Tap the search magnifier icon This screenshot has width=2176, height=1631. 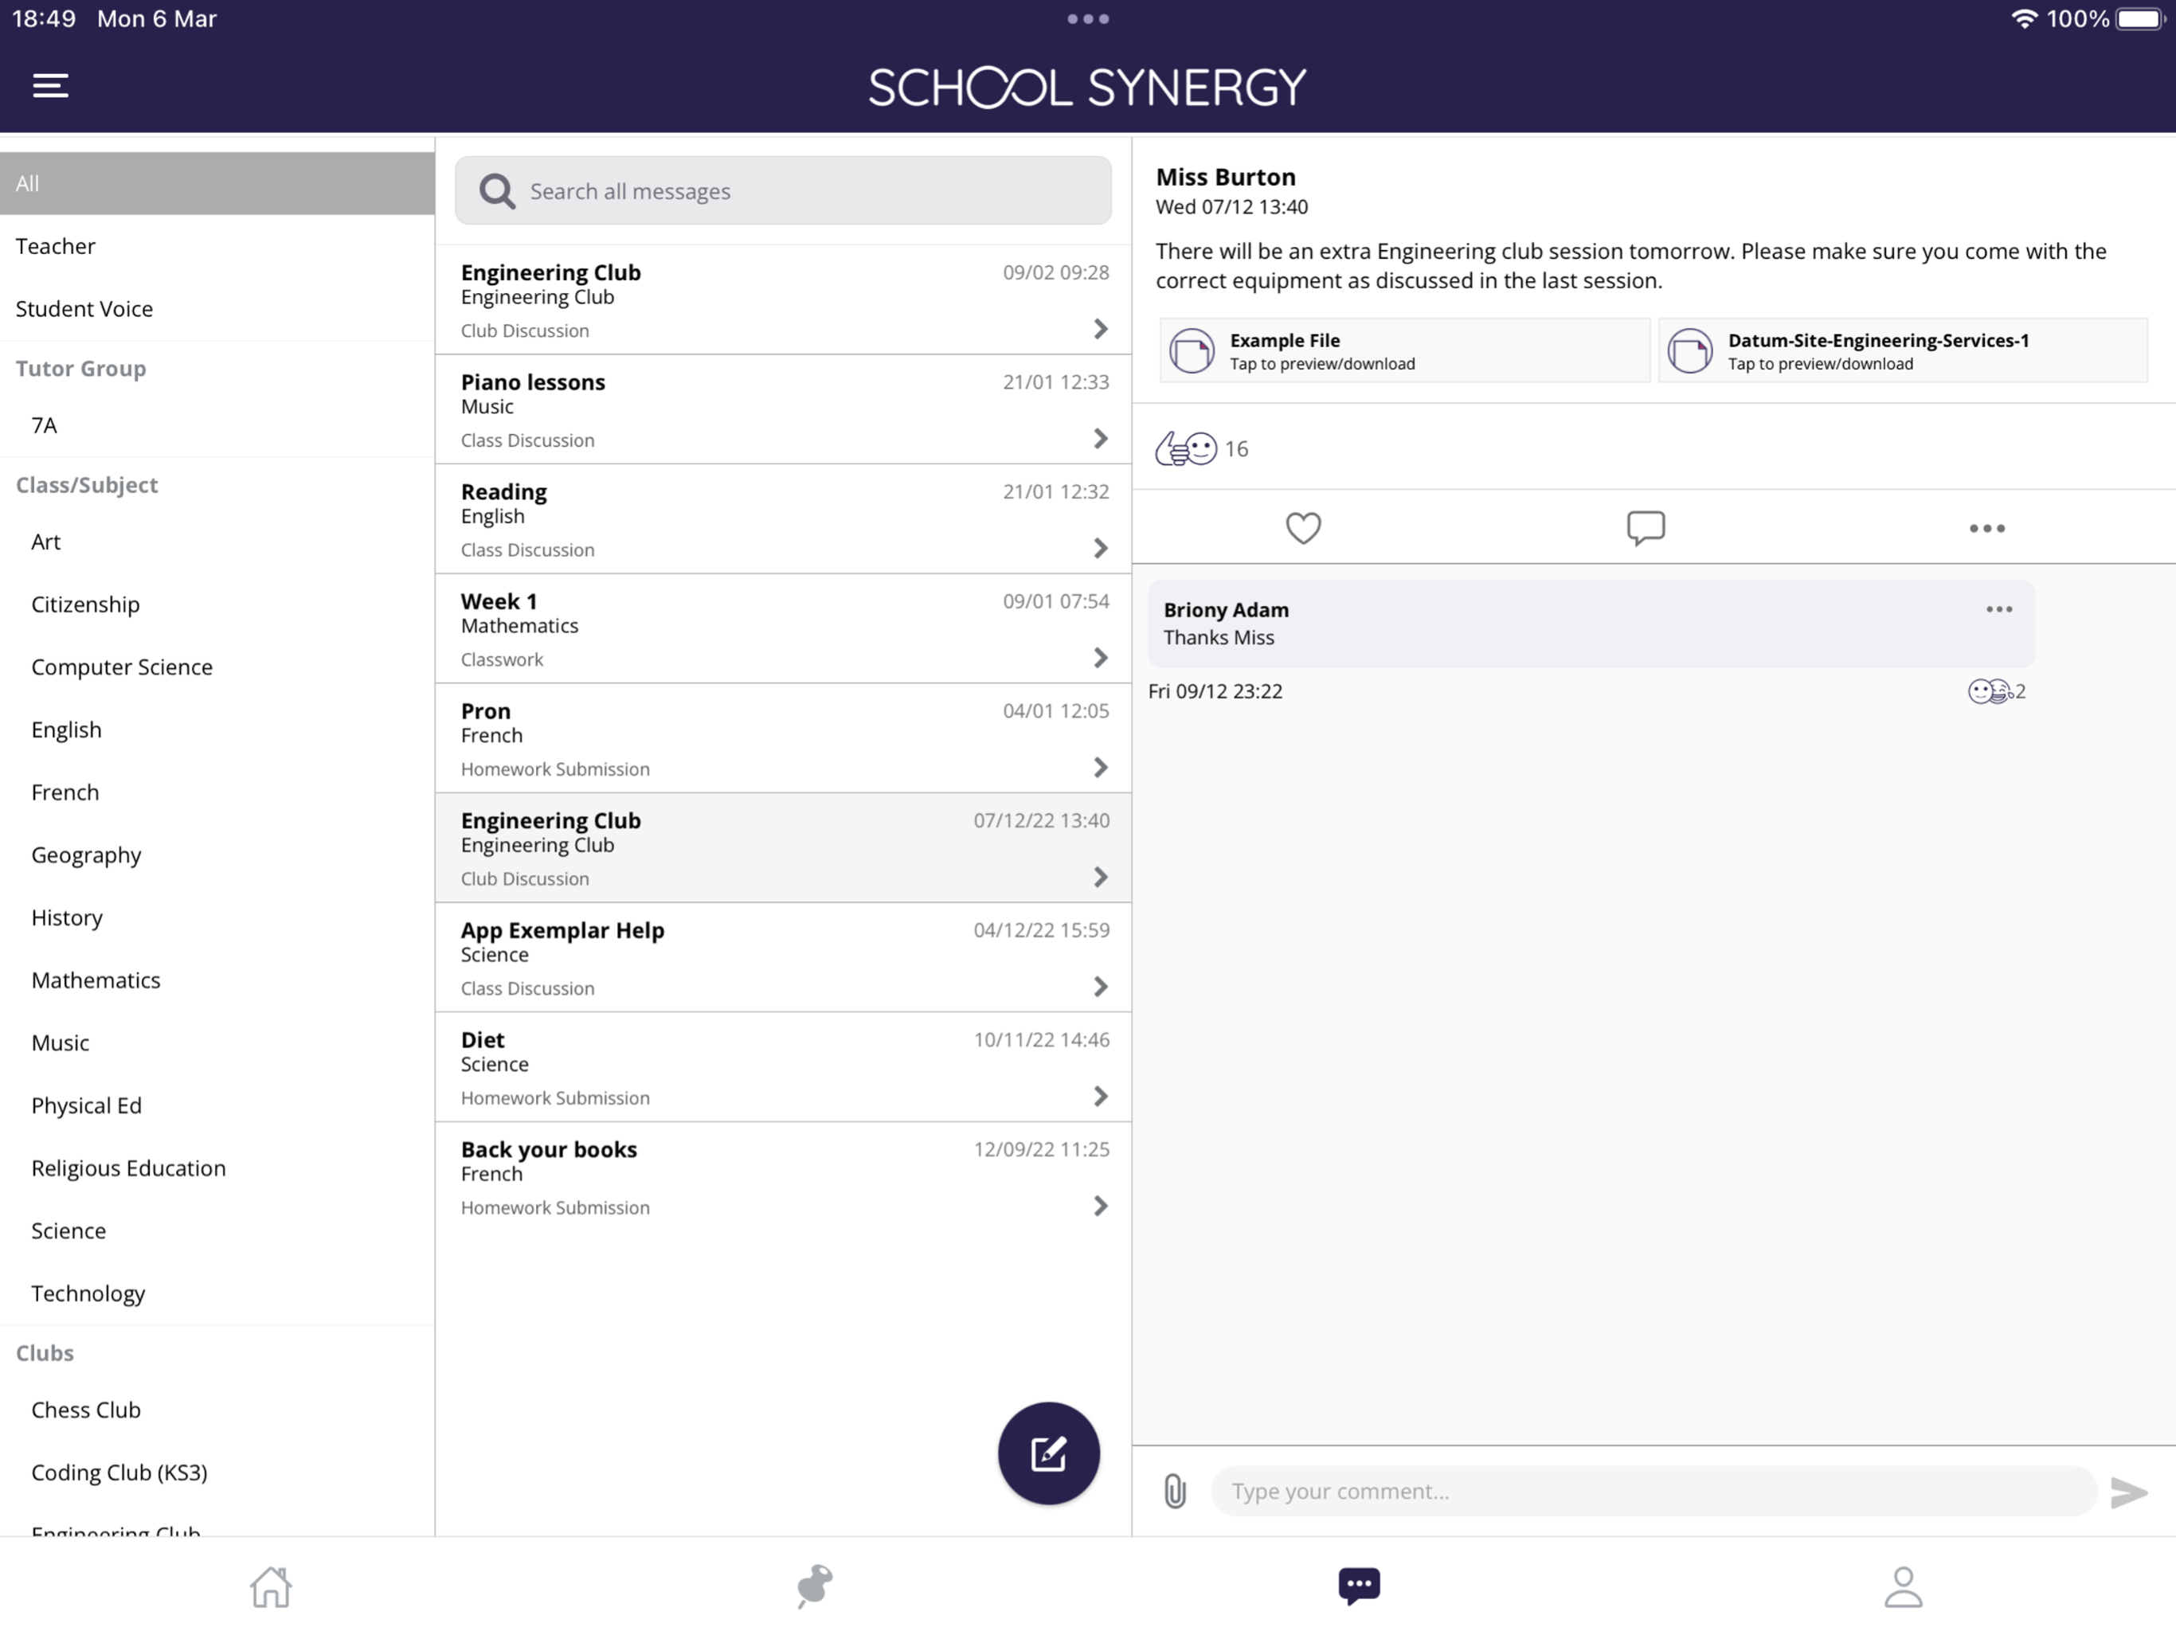point(497,191)
